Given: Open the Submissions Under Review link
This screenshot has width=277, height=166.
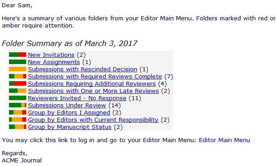Looking at the screenshot, I should 67,106.
